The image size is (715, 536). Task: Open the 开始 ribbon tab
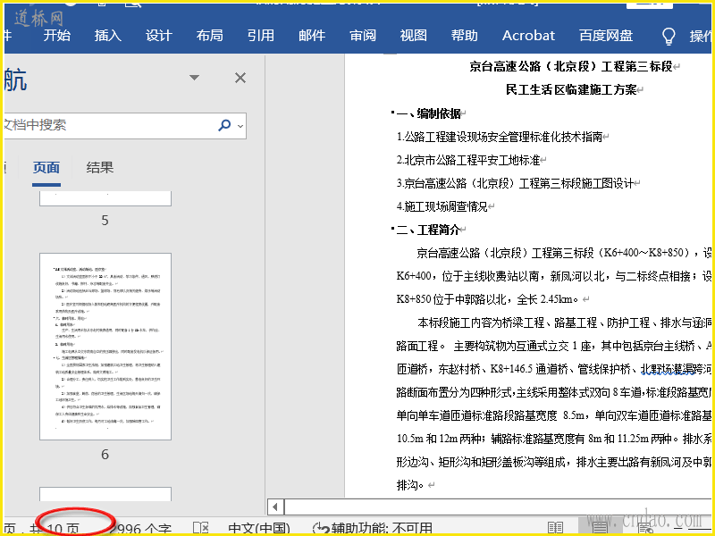coord(57,36)
